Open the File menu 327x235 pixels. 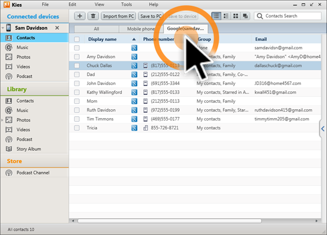pos(45,4)
